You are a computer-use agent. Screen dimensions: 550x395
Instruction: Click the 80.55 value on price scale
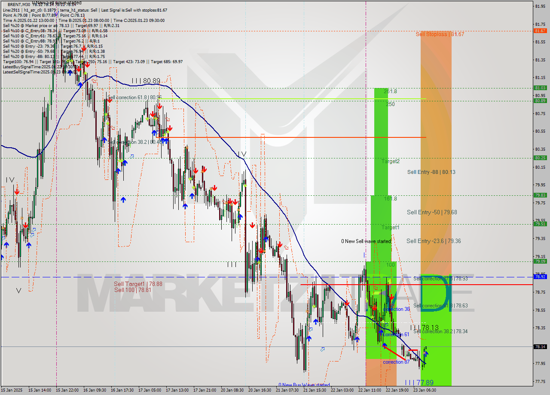coord(540,131)
